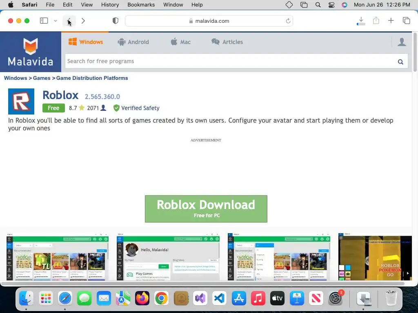Open Control Center in the menu bar
Image resolution: width=418 pixels, height=313 pixels.
(331, 5)
